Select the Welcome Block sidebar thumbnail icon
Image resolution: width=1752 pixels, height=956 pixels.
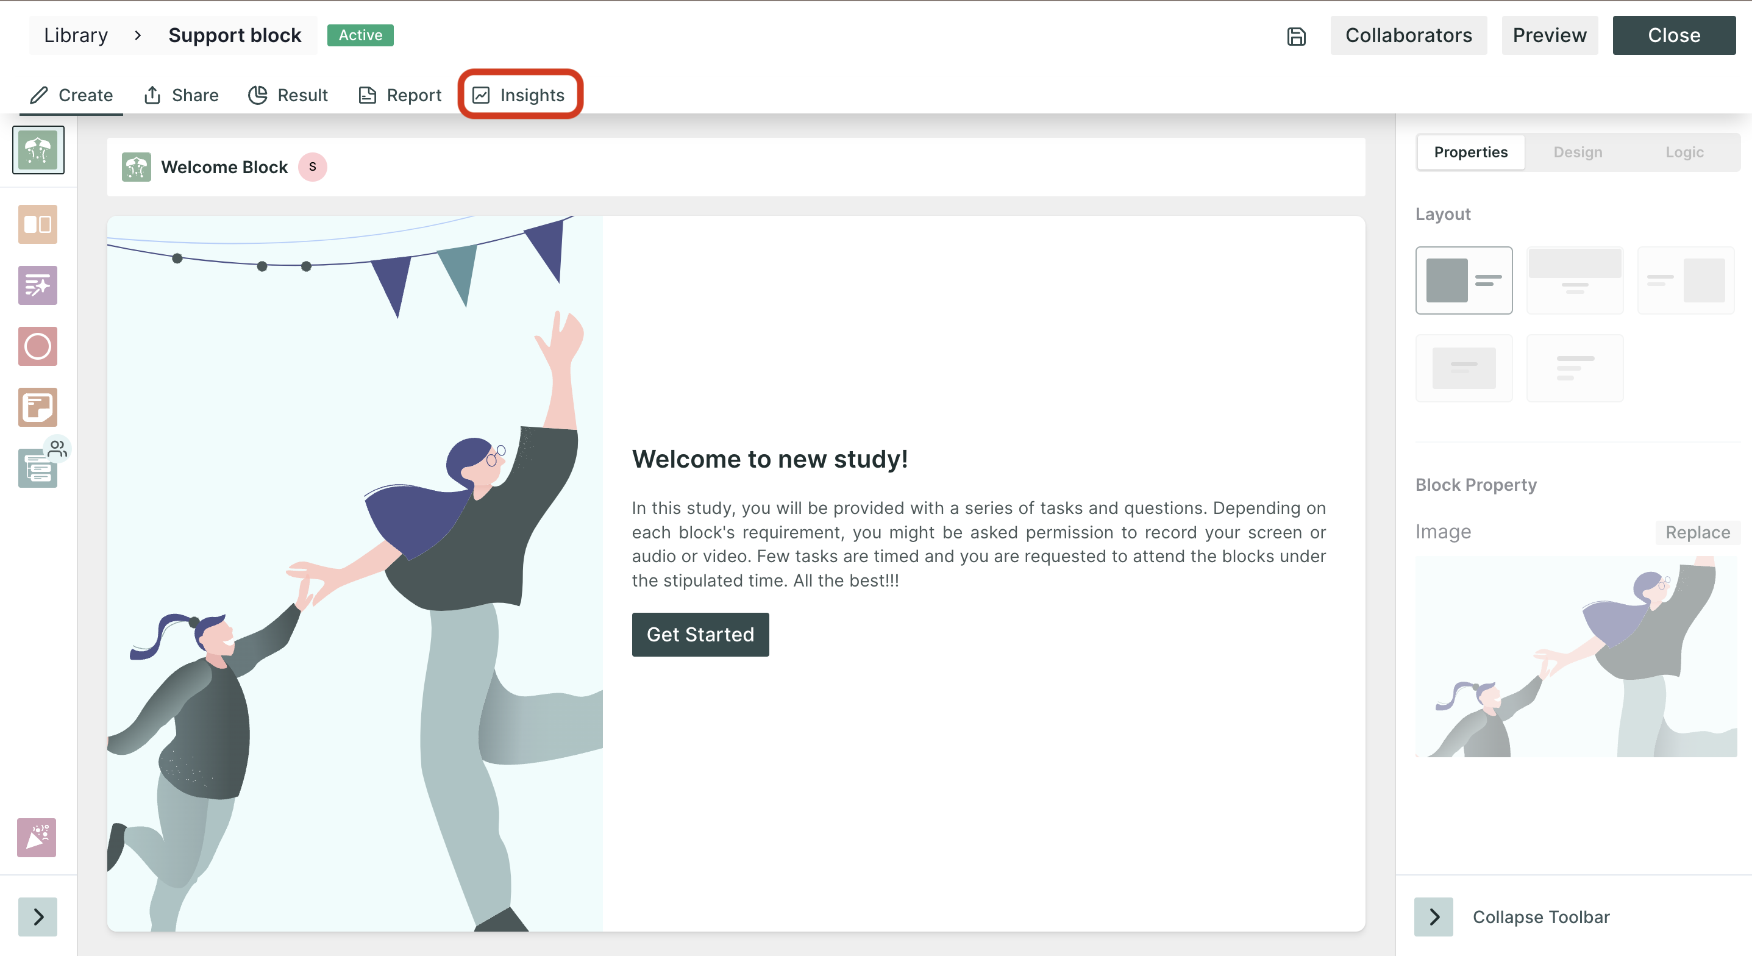point(38,150)
